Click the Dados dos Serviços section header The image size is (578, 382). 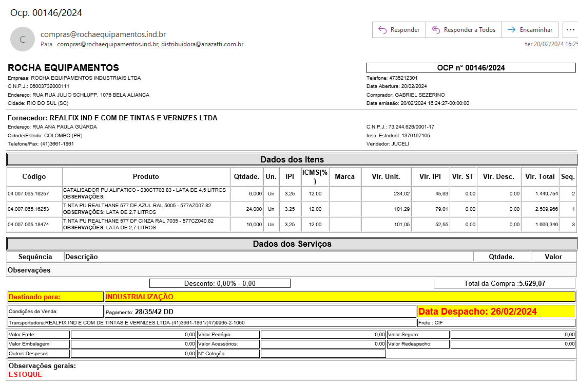click(x=292, y=244)
